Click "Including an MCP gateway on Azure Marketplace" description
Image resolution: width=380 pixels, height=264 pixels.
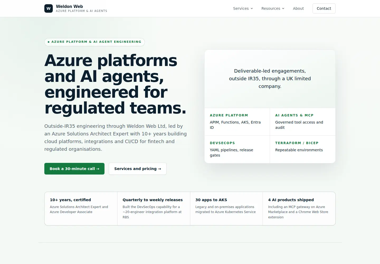[298, 212]
